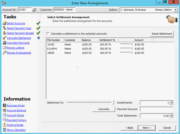Sort by the Balance column header
The image size is (180, 134).
point(90,40)
